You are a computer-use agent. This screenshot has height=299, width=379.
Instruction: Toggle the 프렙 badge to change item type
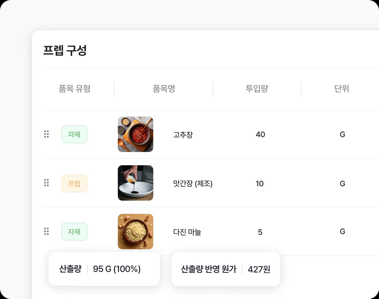[74, 183]
